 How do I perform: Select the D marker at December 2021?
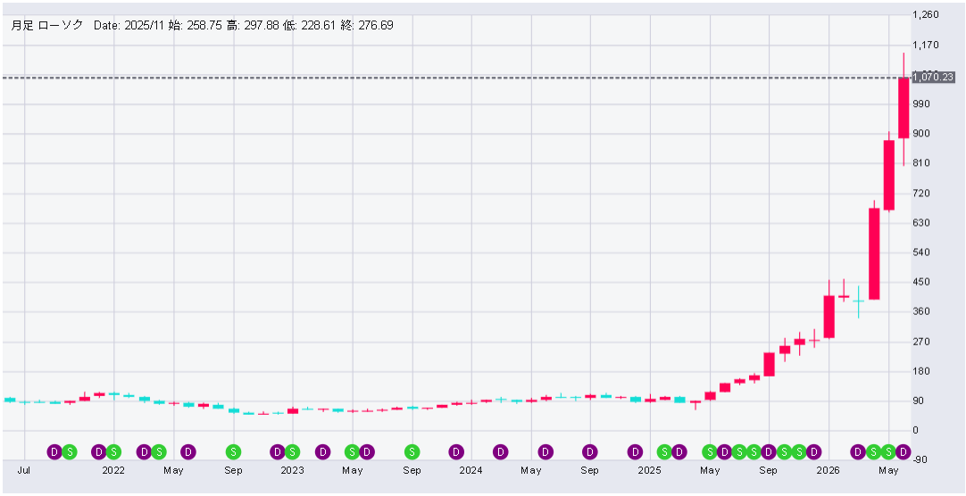coord(98,452)
